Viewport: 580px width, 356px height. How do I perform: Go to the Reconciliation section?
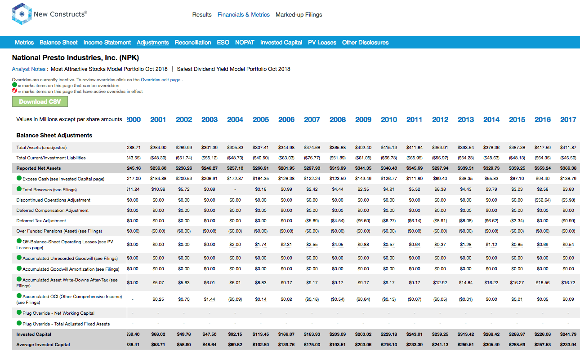pos(193,43)
